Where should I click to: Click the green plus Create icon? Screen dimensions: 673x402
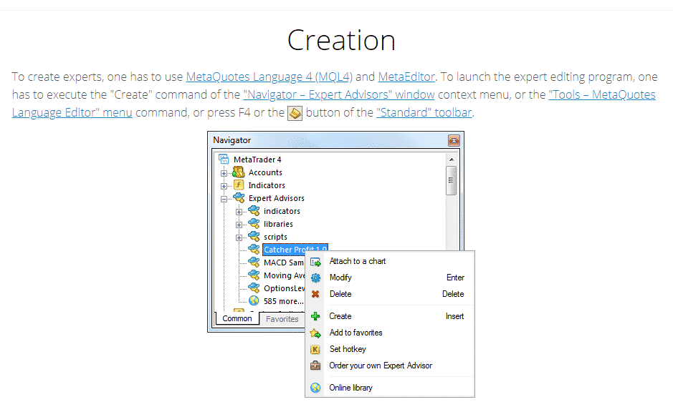tap(315, 316)
